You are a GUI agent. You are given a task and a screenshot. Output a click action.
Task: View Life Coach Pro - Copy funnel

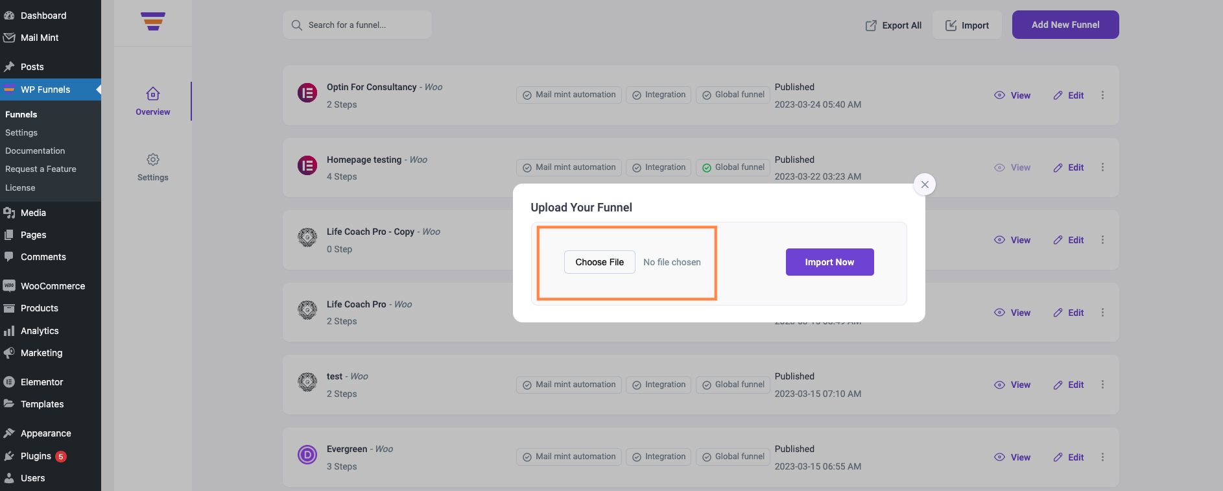tap(1012, 240)
